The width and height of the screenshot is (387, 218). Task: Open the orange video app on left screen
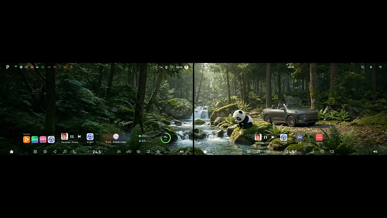pyautogui.click(x=26, y=140)
